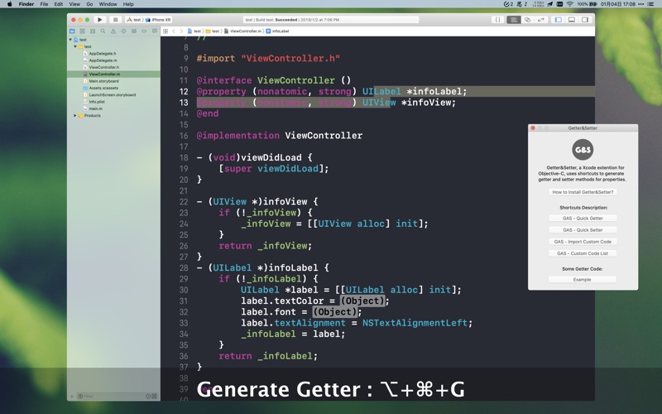Click the Build Succeeded activity status
This screenshot has width=662, height=414.
pyautogui.click(x=331, y=19)
